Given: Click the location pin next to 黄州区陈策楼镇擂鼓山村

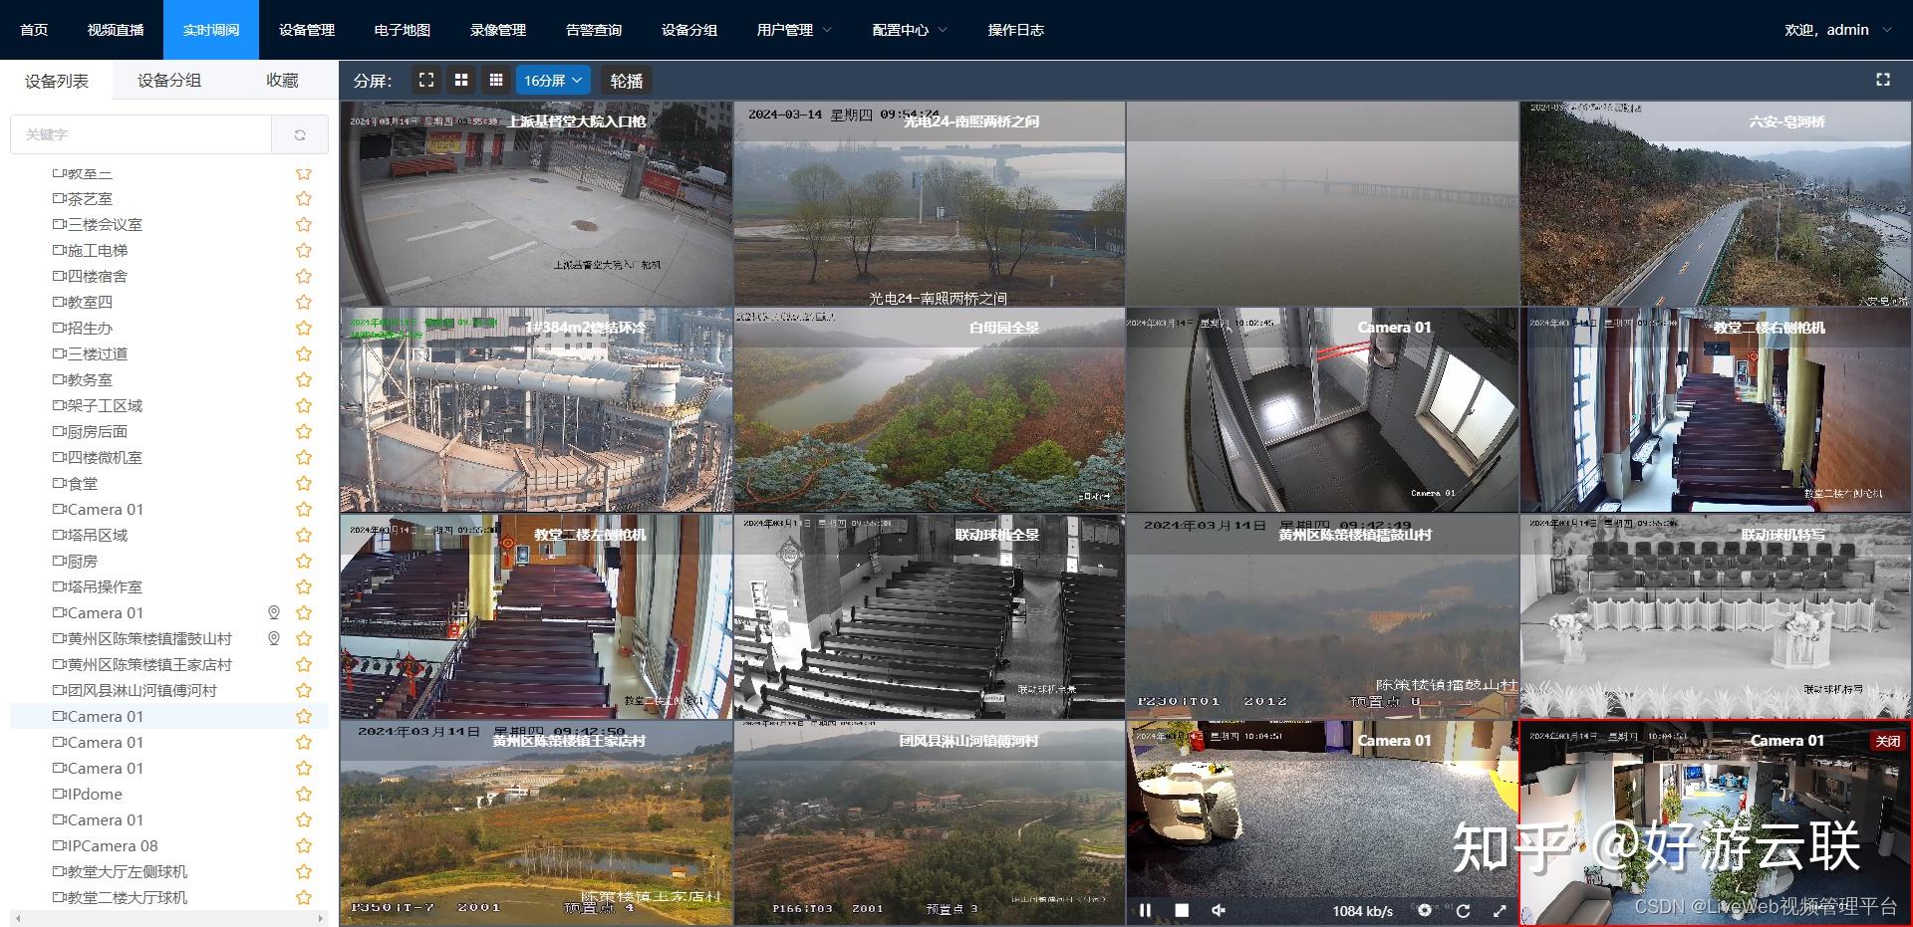Looking at the screenshot, I should pos(274,638).
